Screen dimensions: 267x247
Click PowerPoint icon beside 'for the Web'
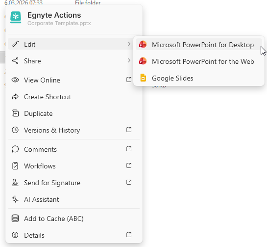143,61
